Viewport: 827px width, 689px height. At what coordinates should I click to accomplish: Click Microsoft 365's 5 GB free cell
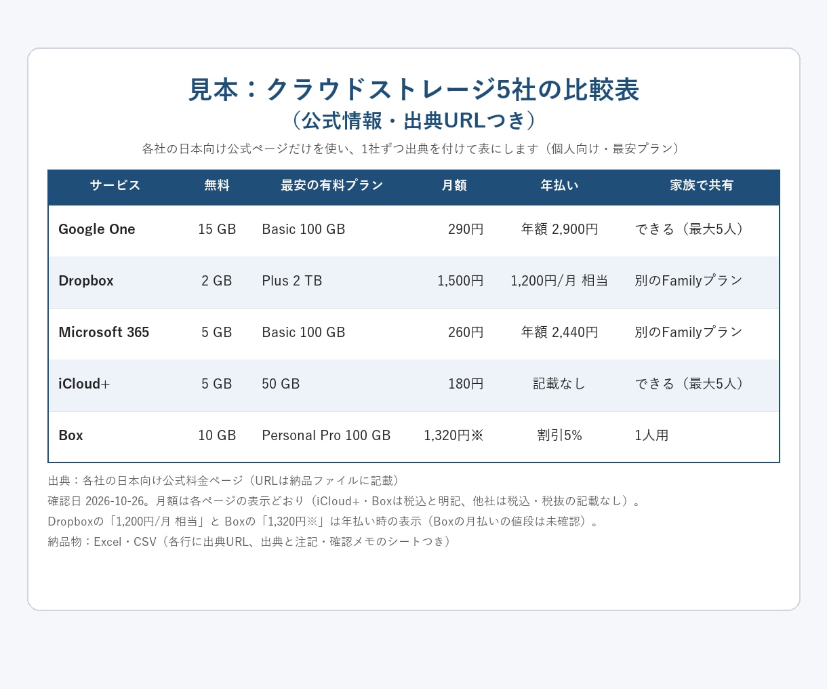[x=217, y=332]
